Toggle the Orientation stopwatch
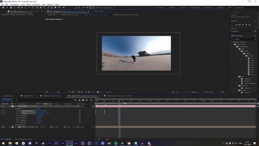 coord(17,116)
